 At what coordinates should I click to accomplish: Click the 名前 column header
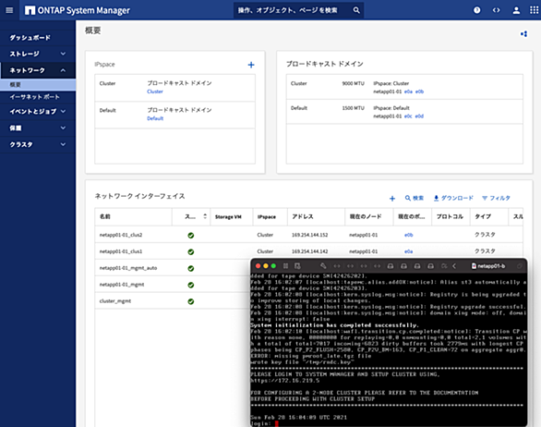point(133,216)
